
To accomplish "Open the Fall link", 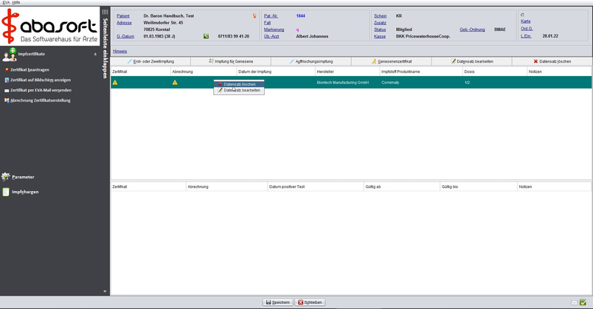I will [x=268, y=23].
